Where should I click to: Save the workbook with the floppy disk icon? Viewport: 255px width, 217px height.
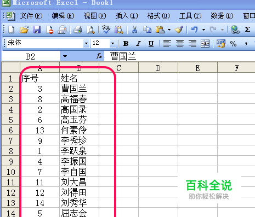(37, 30)
